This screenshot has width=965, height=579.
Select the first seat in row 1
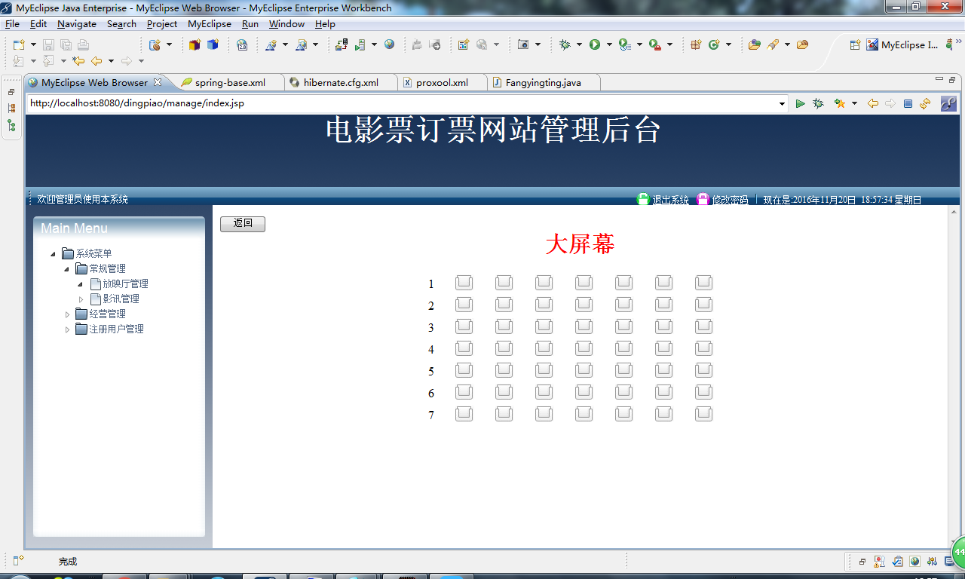click(x=464, y=283)
